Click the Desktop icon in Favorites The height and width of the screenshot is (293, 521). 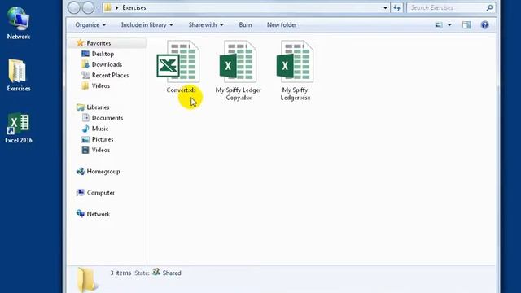(85, 54)
